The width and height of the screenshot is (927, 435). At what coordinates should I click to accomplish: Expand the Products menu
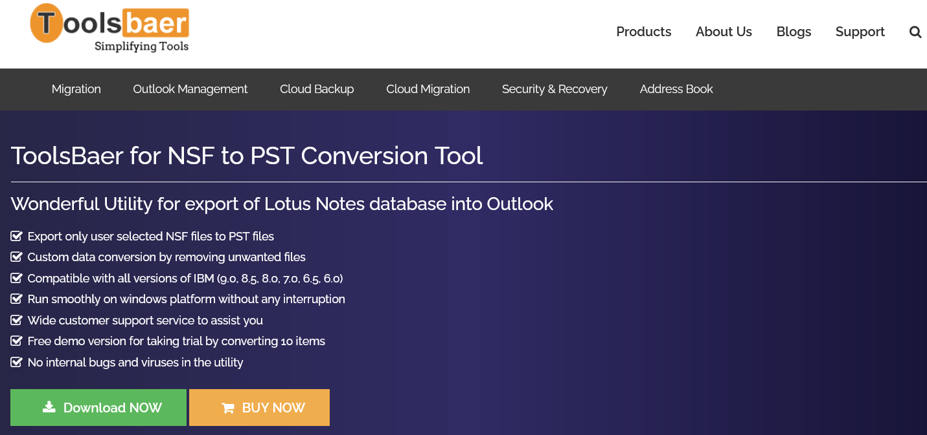point(643,32)
